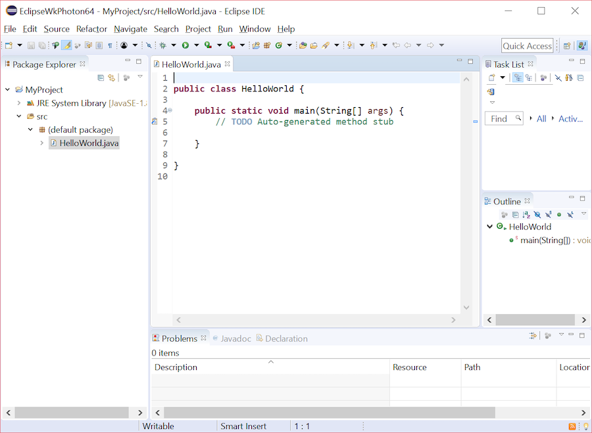Open the Refactor menu
592x433 pixels.
click(91, 29)
